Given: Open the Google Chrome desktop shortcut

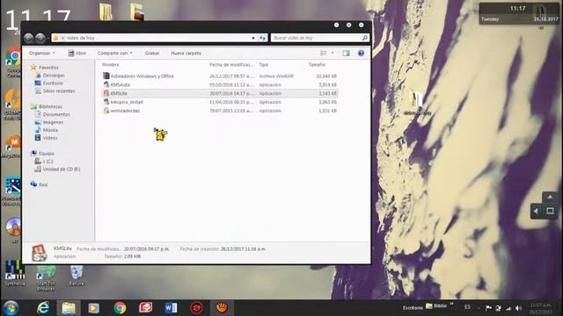Looking at the screenshot, I should [x=13, y=61].
